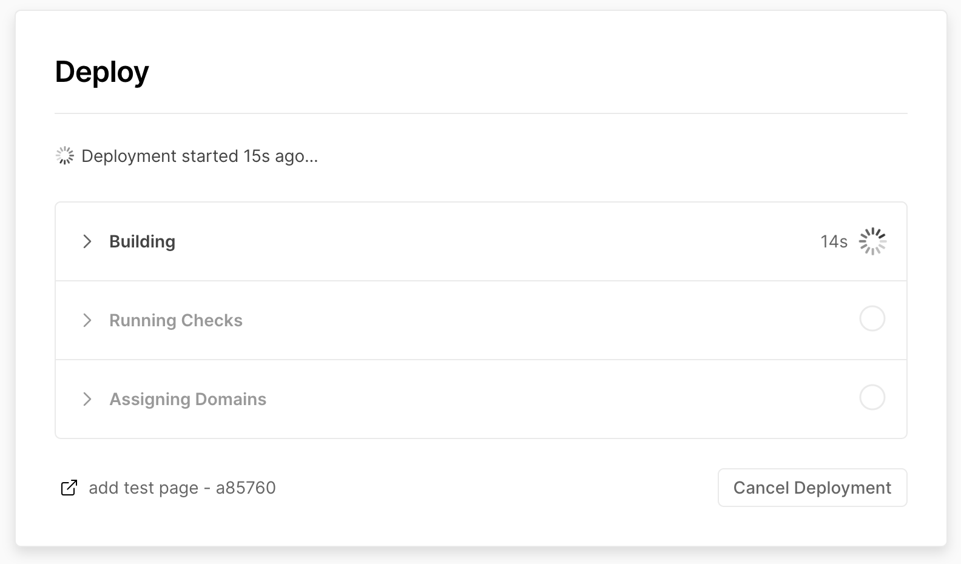The image size is (961, 564).
Task: Click the Assigning Domains row label
Action: point(188,399)
